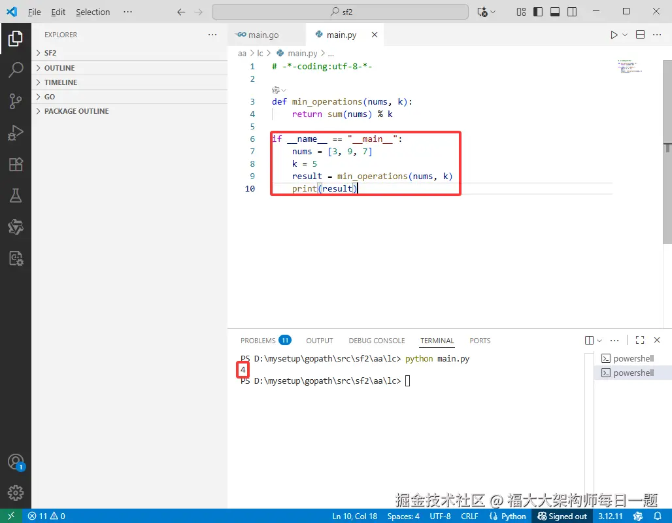Go back with the left arrow
This screenshot has width=672, height=523.
pos(181,12)
